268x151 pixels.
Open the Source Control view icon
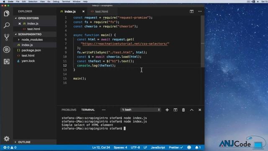[7, 37]
